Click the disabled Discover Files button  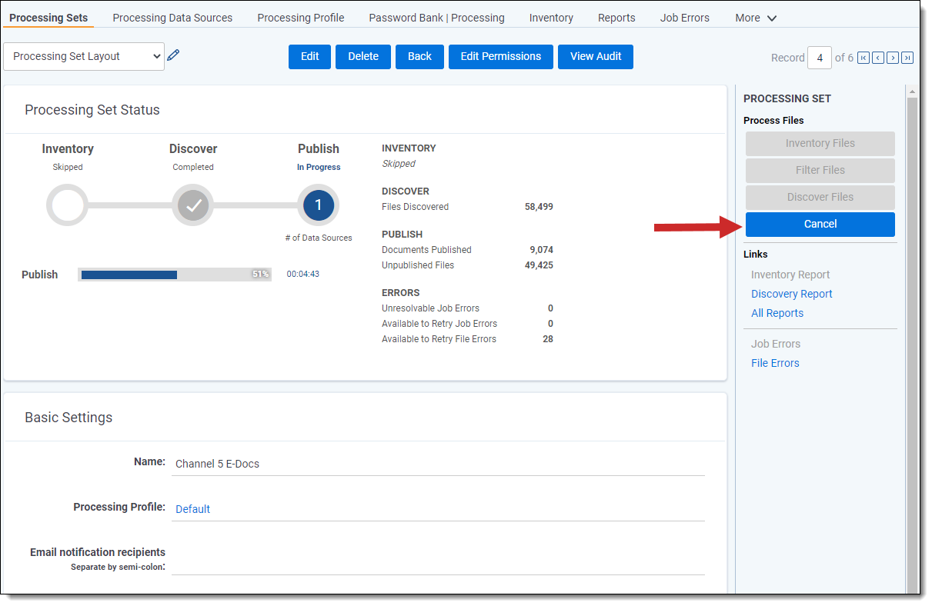[820, 197]
